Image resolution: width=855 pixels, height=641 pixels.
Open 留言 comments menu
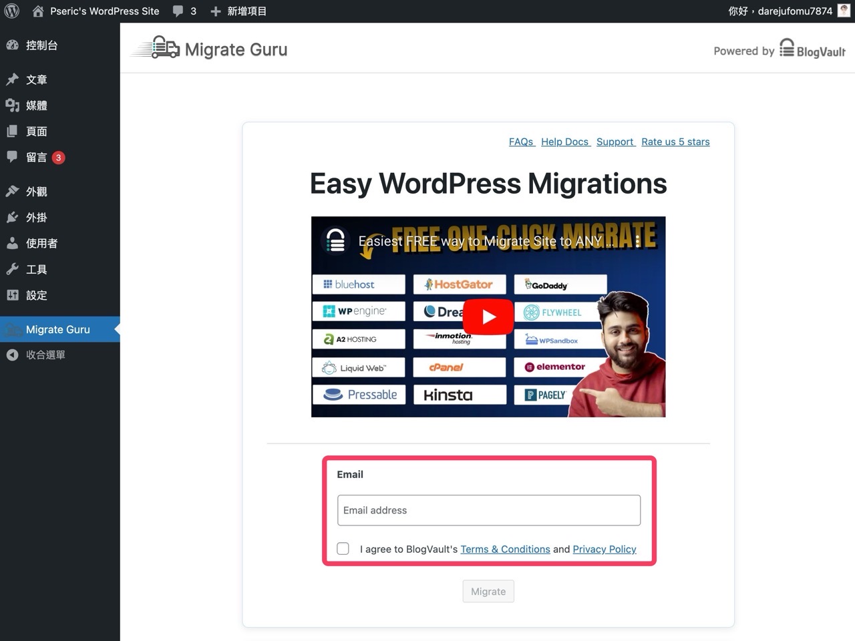(x=37, y=158)
